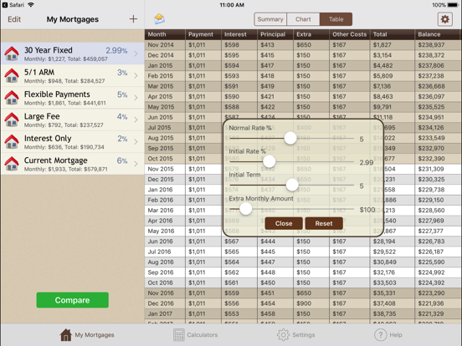Screen dimensions: 462x346
Task: Click the Jan 2017 month cell
Action: pos(165,313)
